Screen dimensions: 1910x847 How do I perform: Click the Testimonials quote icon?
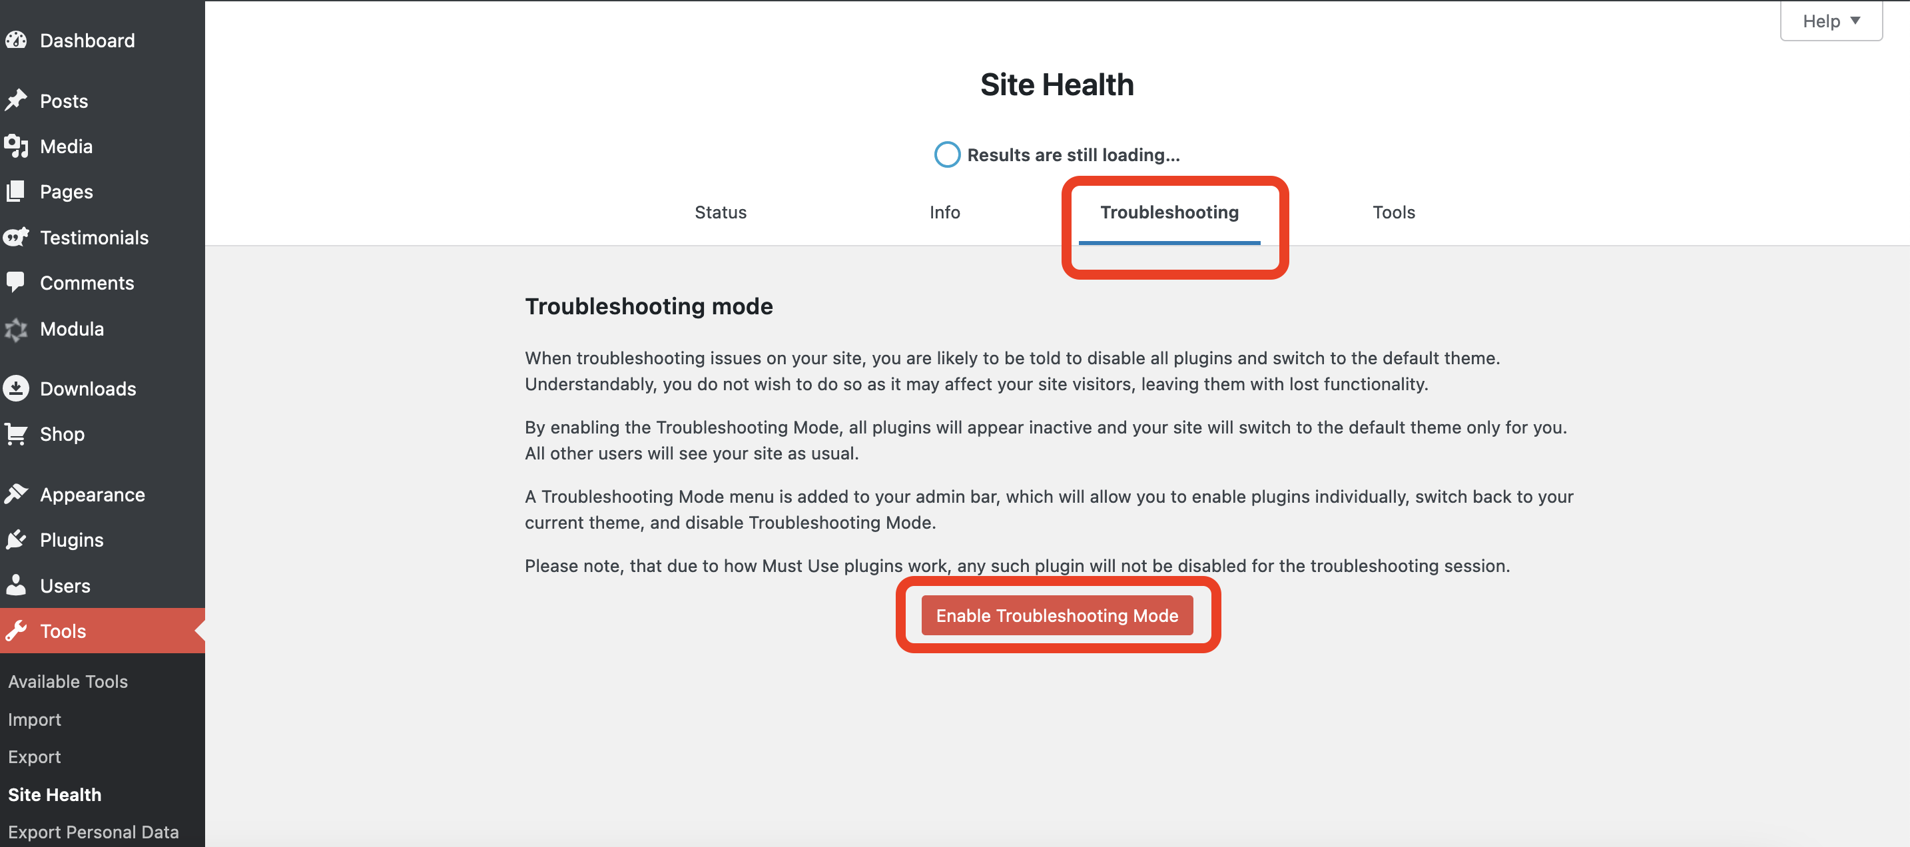[15, 237]
